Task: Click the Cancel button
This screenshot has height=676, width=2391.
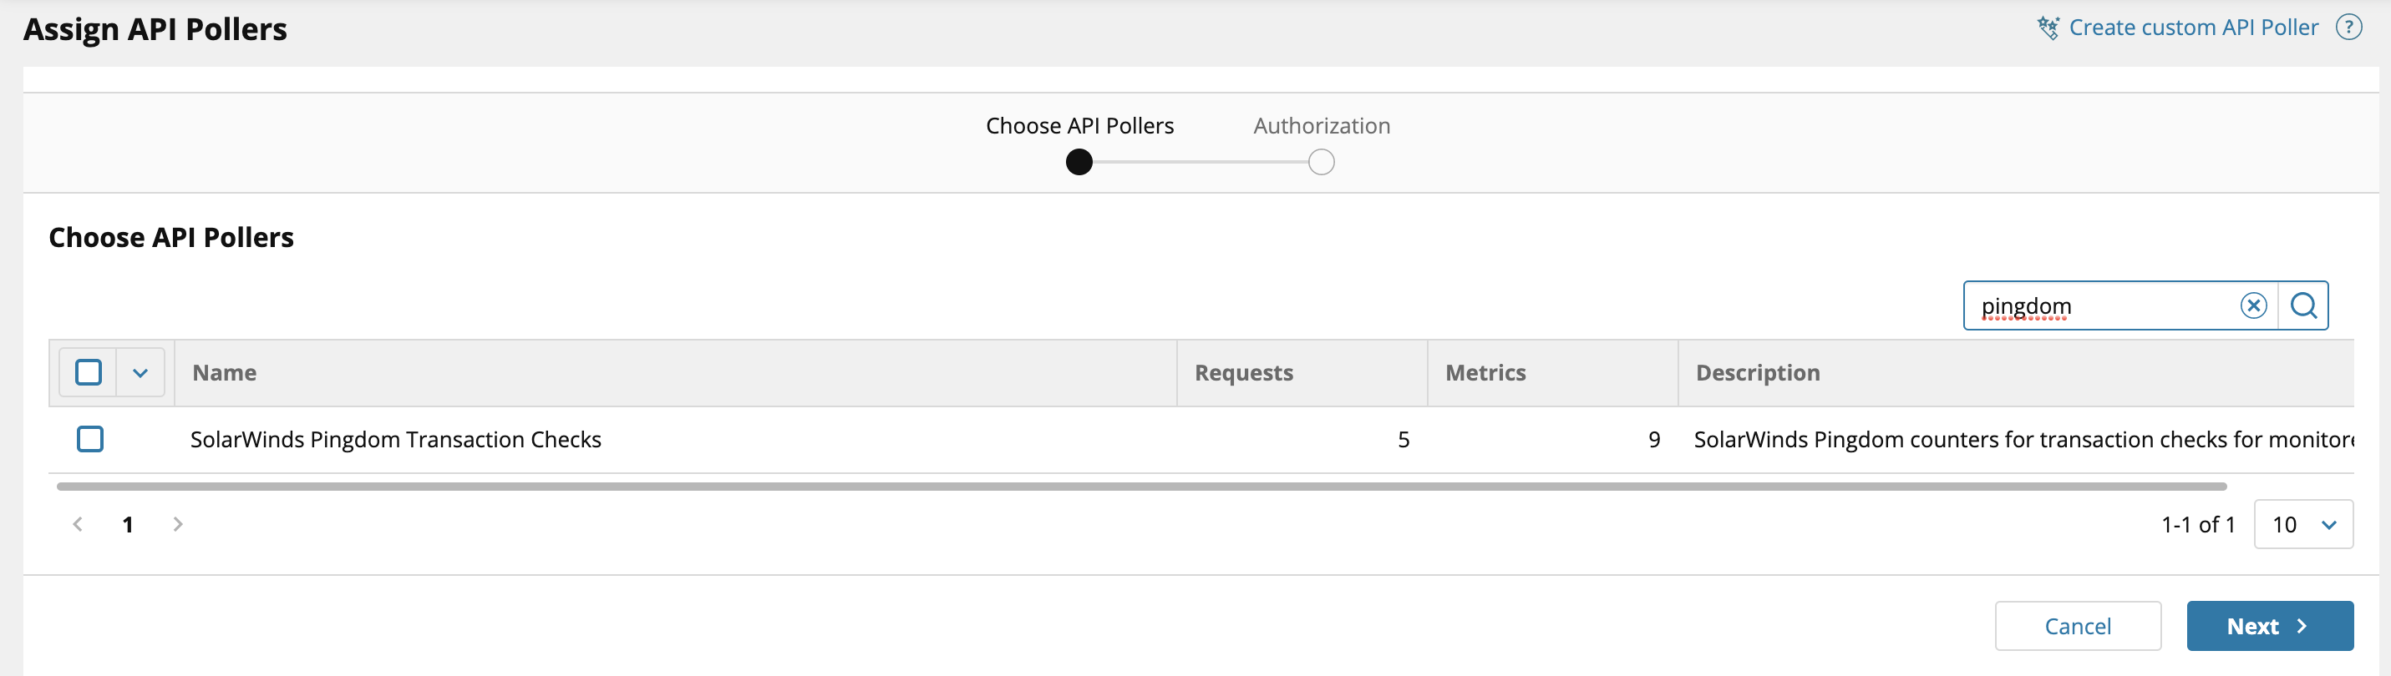Action: click(2077, 626)
